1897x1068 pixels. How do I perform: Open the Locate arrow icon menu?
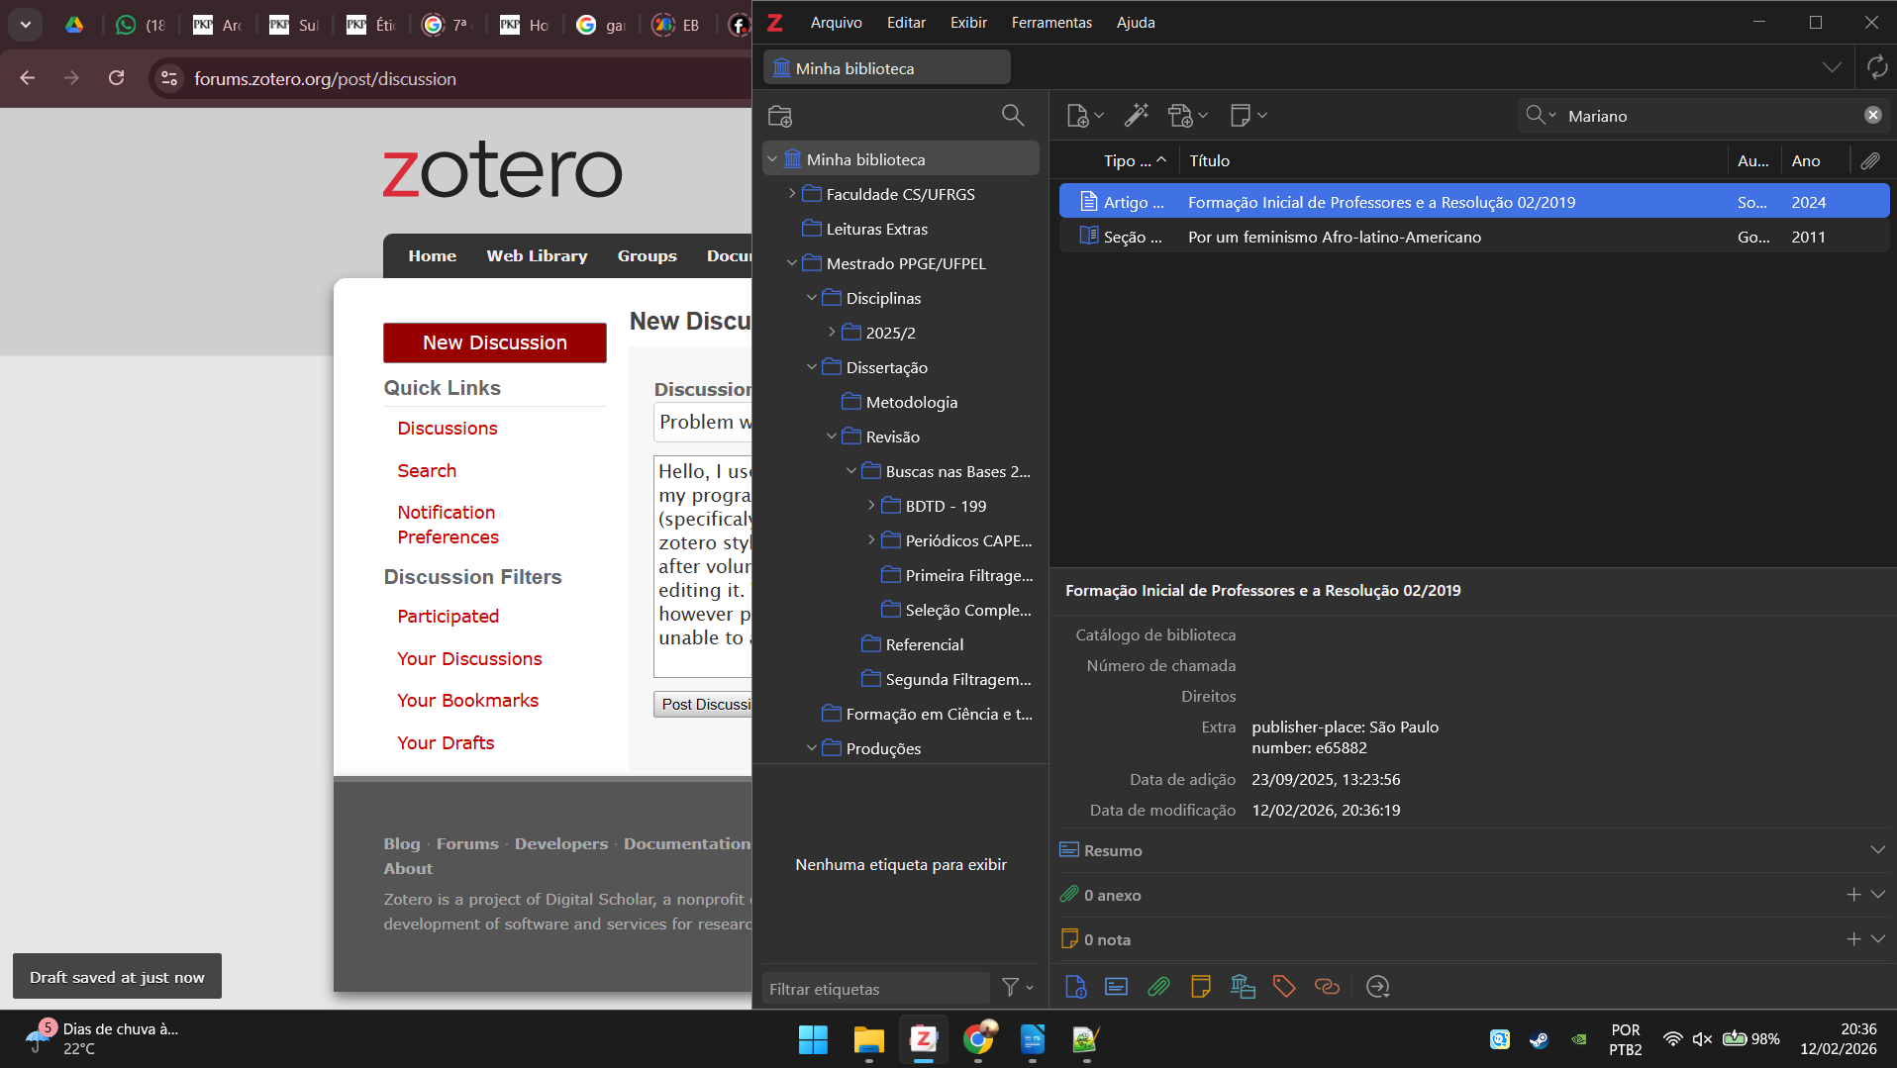point(1377,987)
